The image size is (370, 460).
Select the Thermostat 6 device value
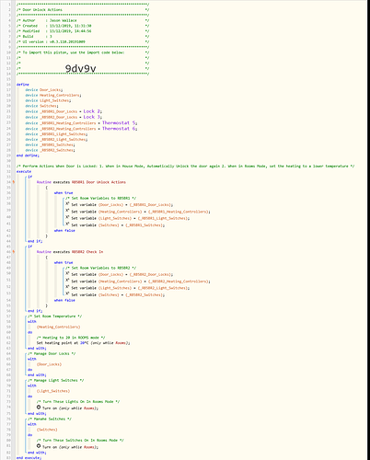point(119,129)
